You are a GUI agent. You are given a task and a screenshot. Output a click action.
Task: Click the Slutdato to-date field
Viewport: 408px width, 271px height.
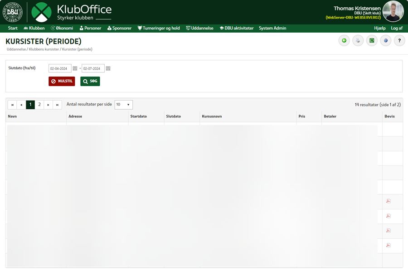(x=93, y=68)
